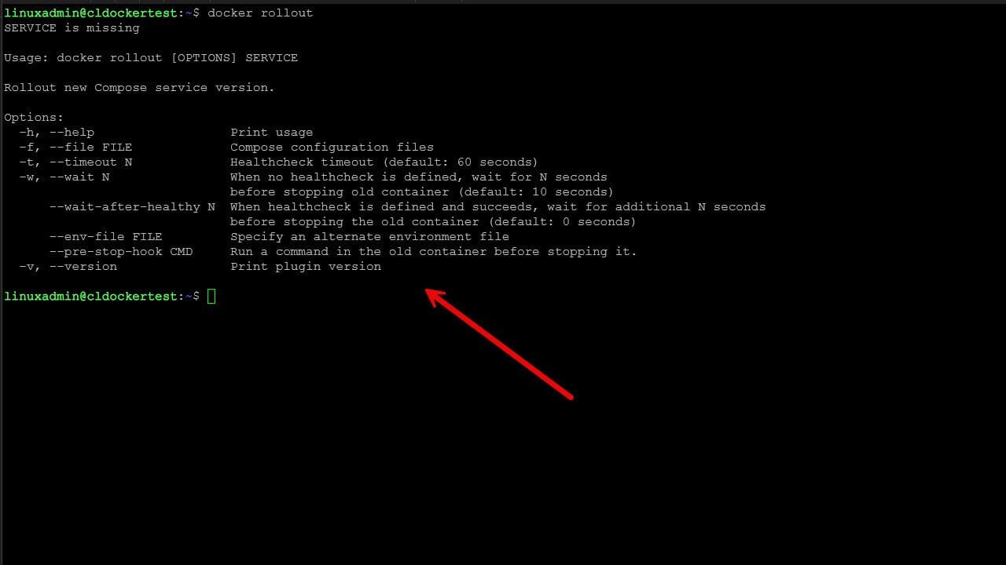This screenshot has height=565, width=1006.
Task: Click the 'Compose configuration files' description
Action: [332, 147]
